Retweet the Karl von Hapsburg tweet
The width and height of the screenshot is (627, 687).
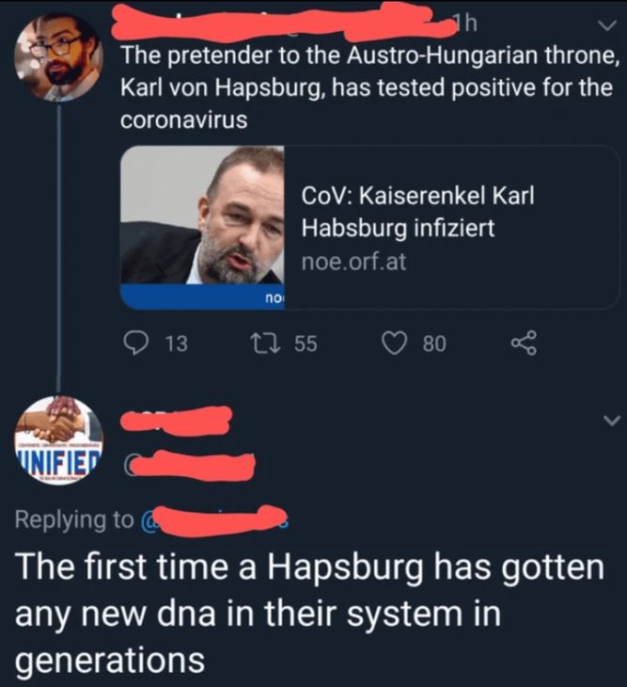click(x=265, y=343)
